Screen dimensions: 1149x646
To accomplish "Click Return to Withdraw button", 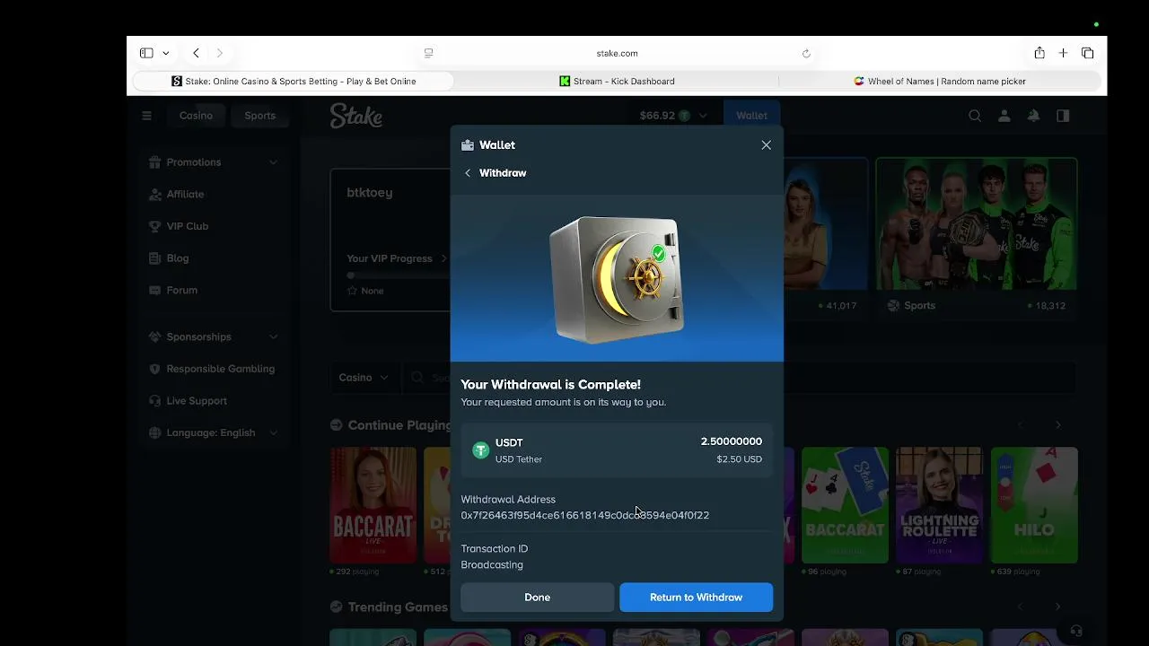I will 696,597.
